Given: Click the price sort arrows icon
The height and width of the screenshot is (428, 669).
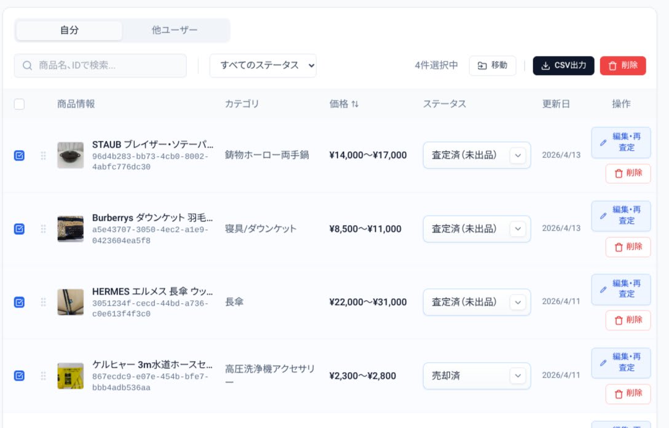Looking at the screenshot, I should point(355,104).
